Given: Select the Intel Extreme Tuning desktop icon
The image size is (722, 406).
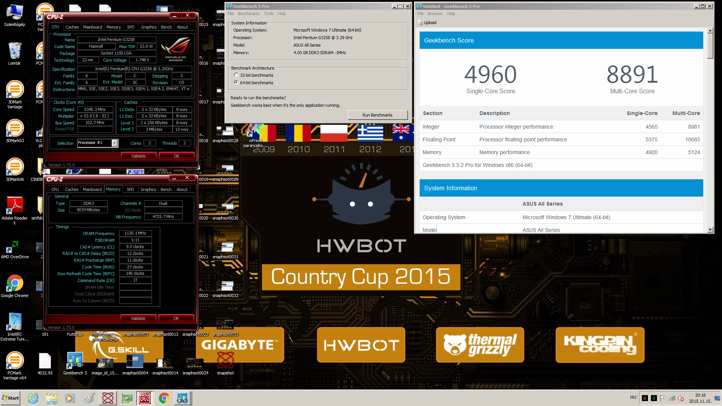Looking at the screenshot, I should coord(15,326).
